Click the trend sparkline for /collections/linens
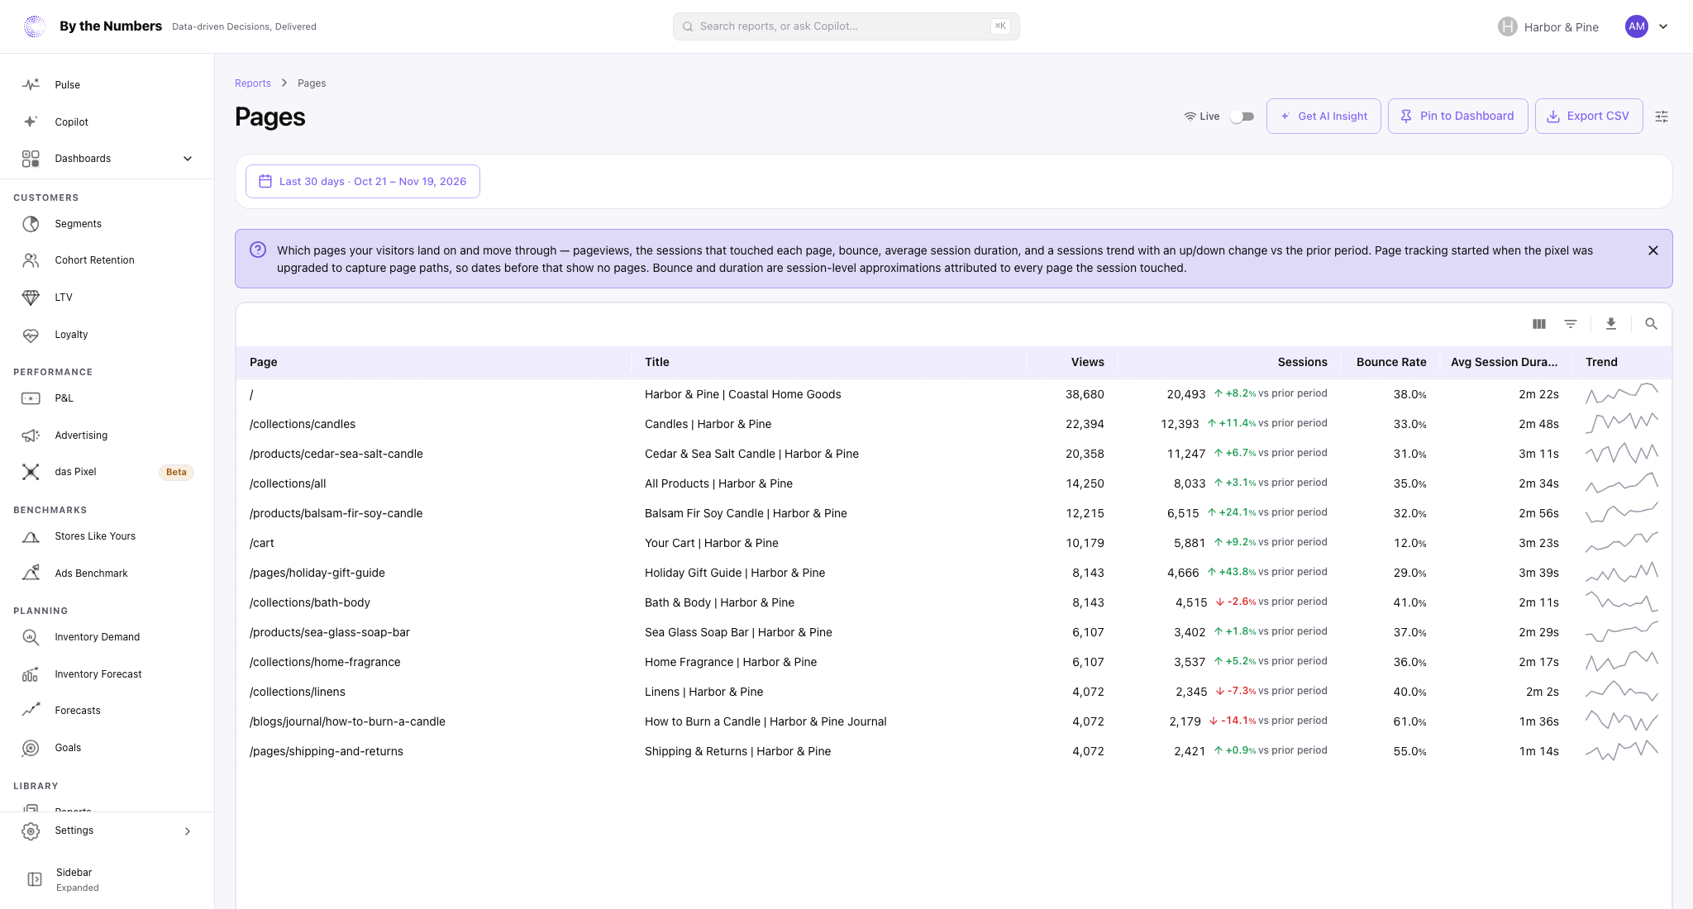Image resolution: width=1693 pixels, height=909 pixels. pyautogui.click(x=1622, y=692)
